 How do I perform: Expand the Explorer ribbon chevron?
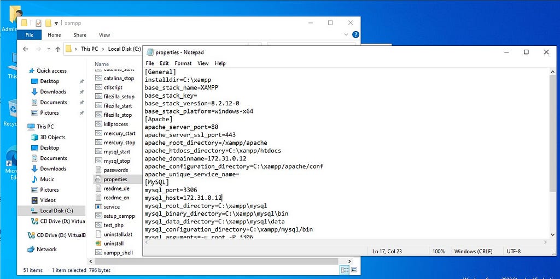click(346, 34)
